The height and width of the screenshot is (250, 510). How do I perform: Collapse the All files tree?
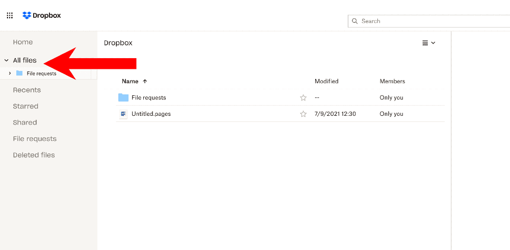[x=6, y=60]
